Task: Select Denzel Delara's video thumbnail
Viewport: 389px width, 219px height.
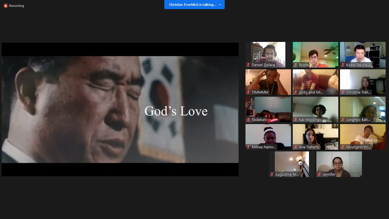Action: 268,55
